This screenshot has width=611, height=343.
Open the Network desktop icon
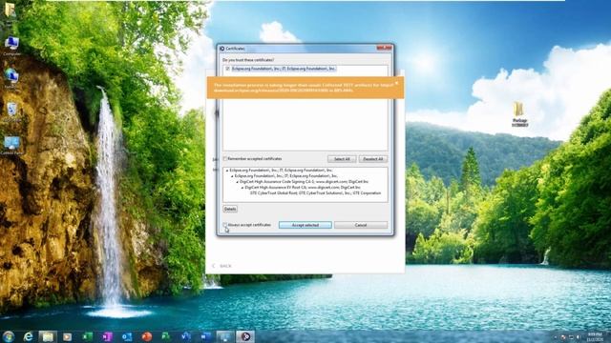pos(11,79)
